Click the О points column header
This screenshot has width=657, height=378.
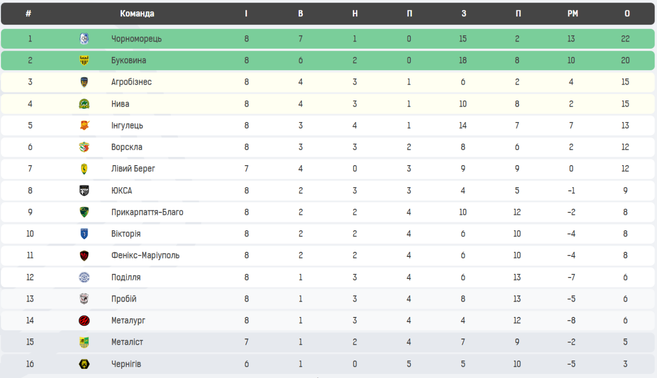tap(627, 14)
